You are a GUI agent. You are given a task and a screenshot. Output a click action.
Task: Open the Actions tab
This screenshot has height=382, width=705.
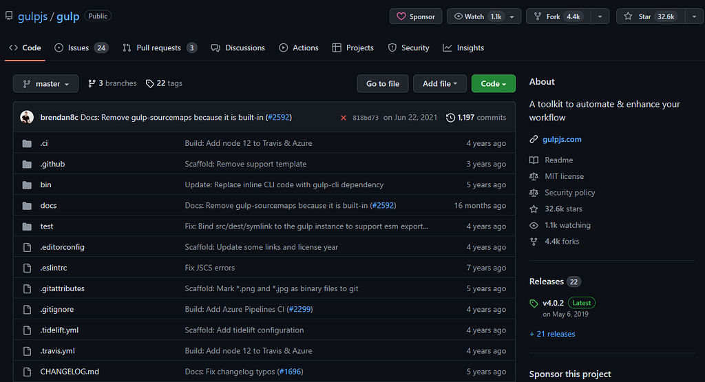point(299,47)
